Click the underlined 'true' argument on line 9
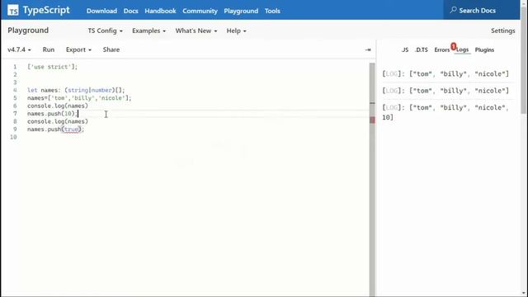Screen dimensions: 528x297 click(x=71, y=130)
